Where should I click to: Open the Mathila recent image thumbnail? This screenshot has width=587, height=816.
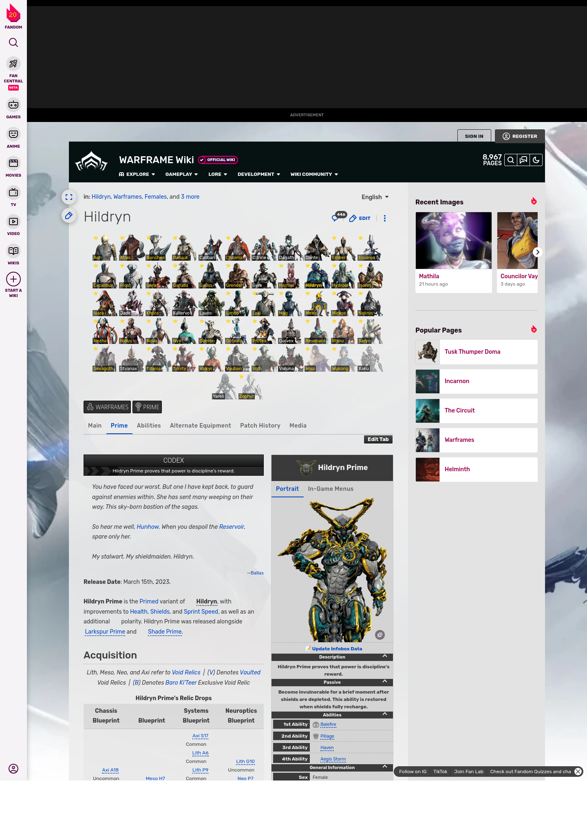[x=454, y=241]
